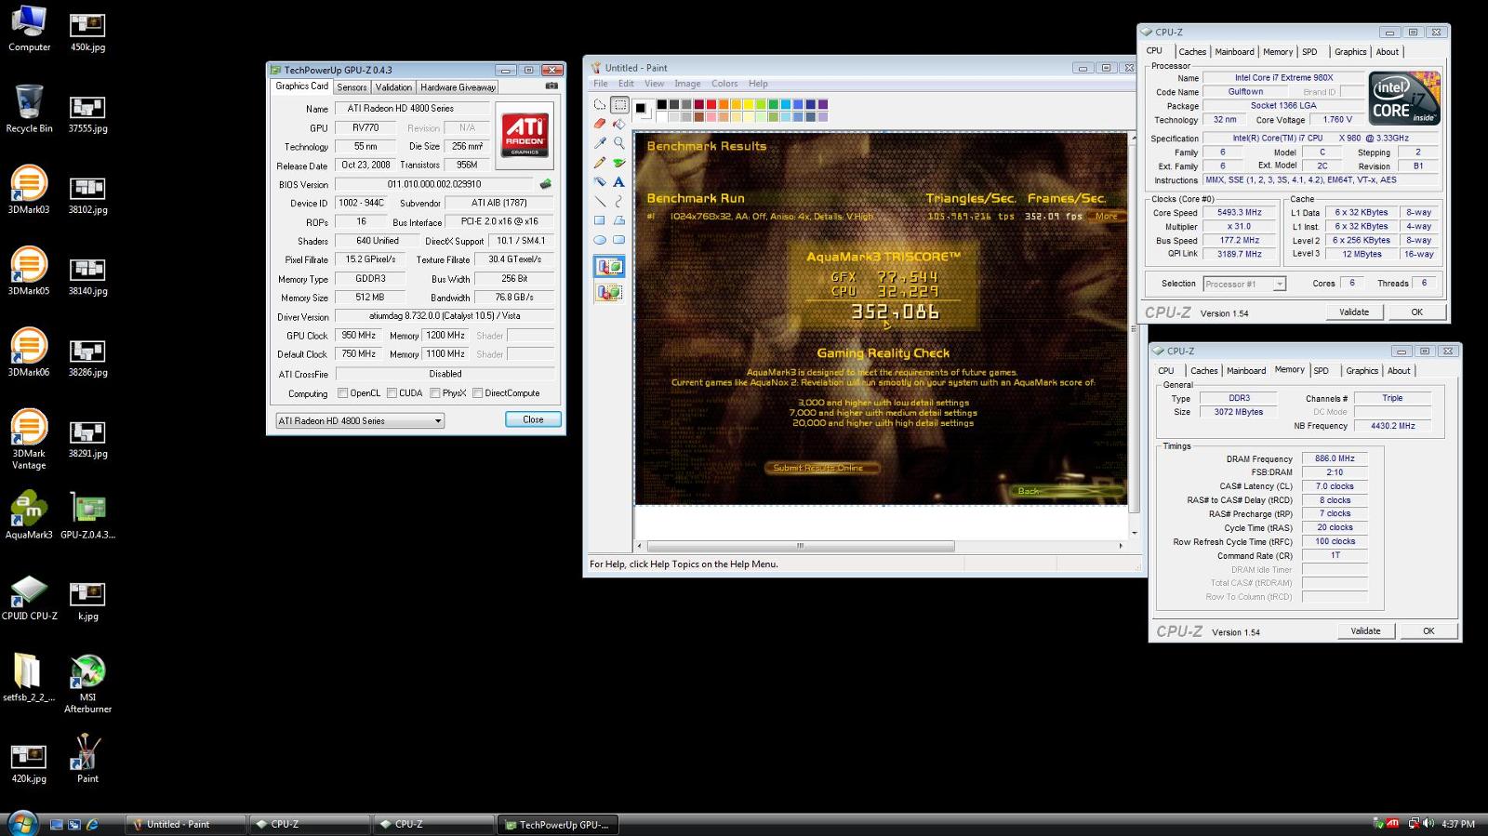The height and width of the screenshot is (836, 1488).
Task: Select the Line tool in Paint
Action: point(600,202)
